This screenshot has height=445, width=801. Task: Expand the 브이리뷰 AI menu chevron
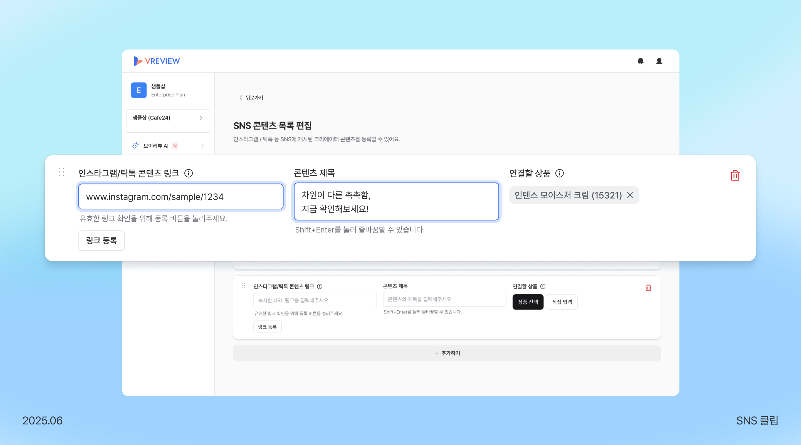[x=202, y=146]
